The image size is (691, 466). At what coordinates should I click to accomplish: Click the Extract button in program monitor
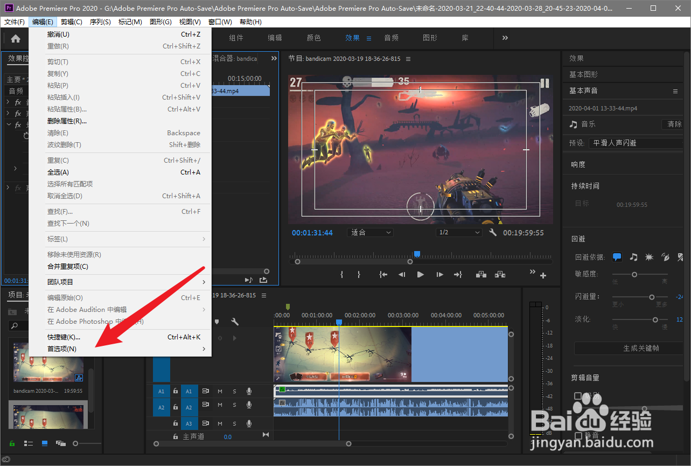coord(500,274)
